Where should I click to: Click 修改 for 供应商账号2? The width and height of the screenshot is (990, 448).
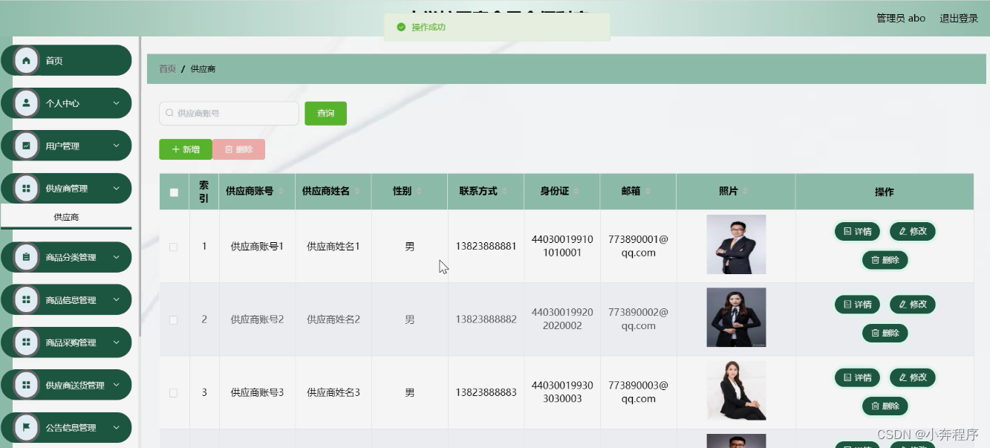913,304
